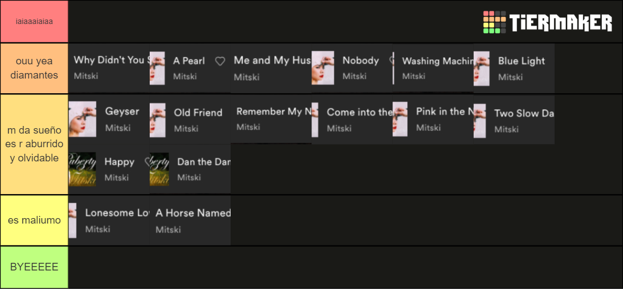Click the m da sueño tier label

click(34, 144)
